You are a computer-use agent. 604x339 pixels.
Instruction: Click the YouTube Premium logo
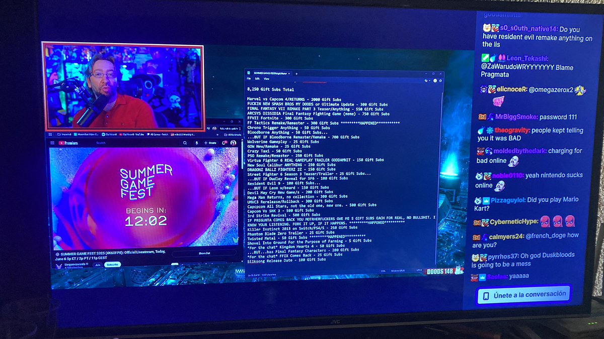pyautogui.click(x=68, y=143)
